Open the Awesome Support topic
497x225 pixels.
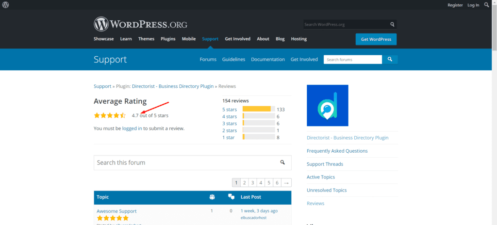pyautogui.click(x=116, y=211)
